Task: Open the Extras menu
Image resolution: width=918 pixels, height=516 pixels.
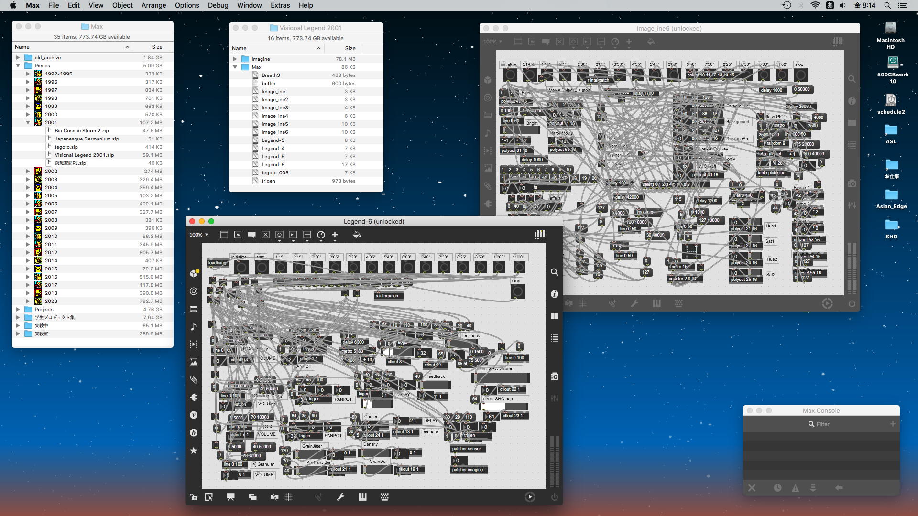Action: click(280, 5)
